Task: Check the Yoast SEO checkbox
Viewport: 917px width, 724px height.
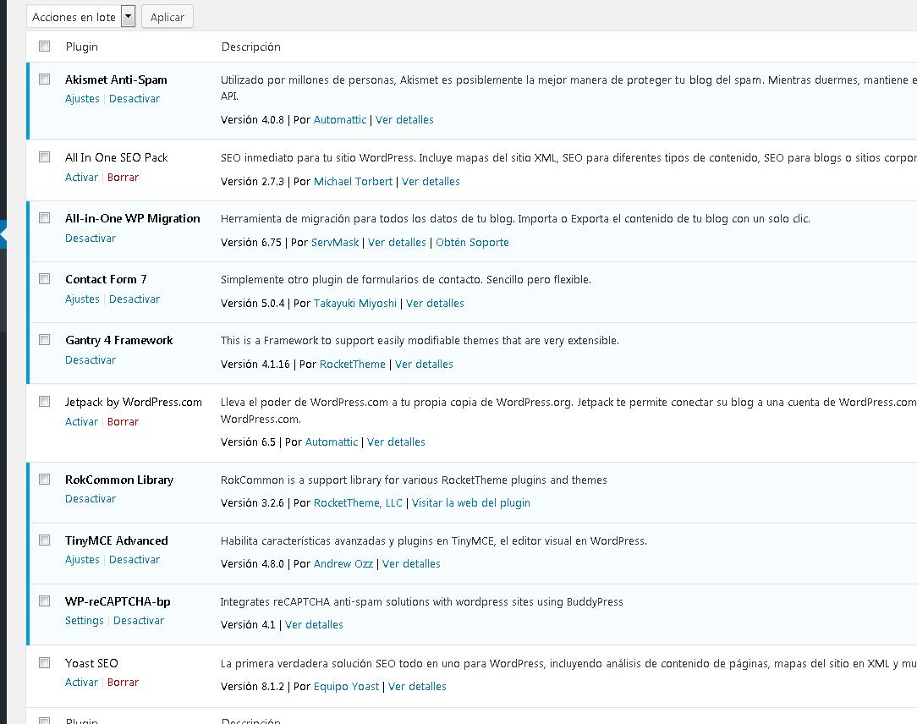Action: (x=45, y=662)
